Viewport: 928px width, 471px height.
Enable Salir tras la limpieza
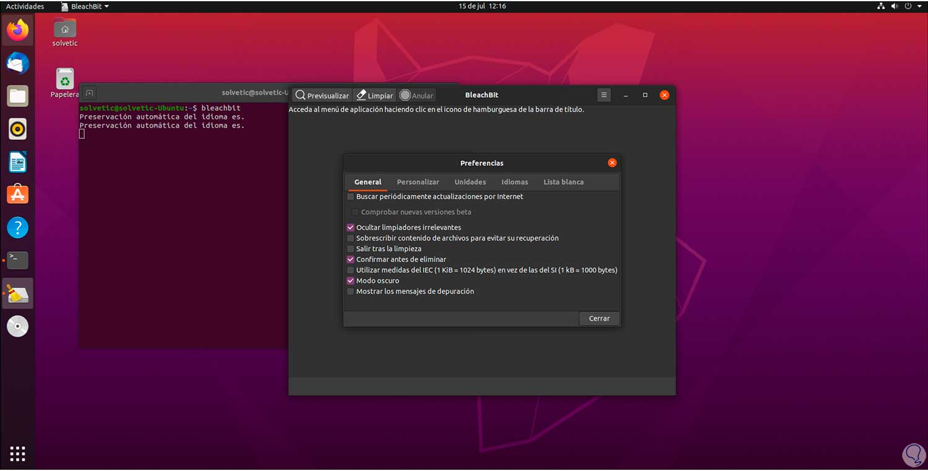[351, 249]
